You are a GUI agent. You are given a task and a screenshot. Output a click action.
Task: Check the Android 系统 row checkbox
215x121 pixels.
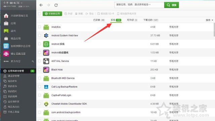40,44
